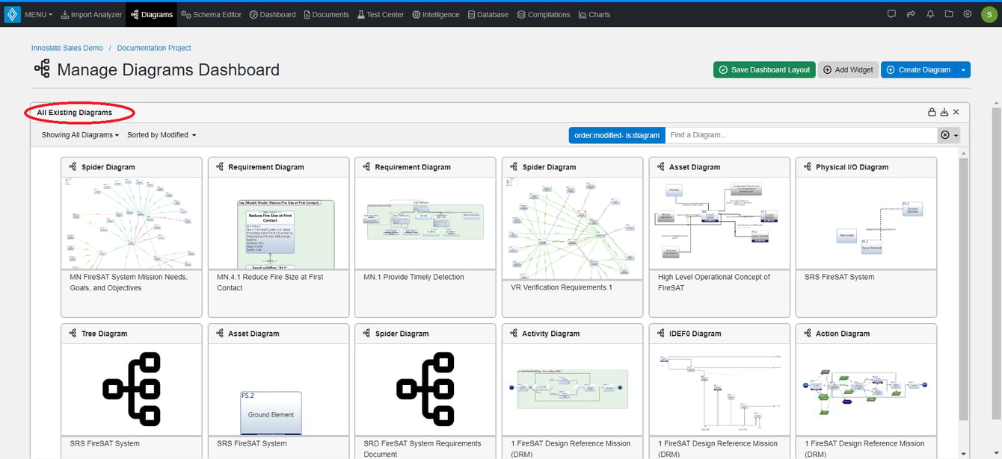Open the Database menu item

click(488, 13)
